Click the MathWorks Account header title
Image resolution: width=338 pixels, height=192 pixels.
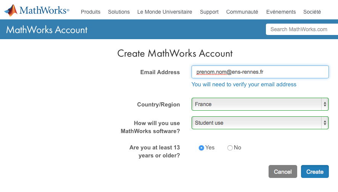pos(47,30)
